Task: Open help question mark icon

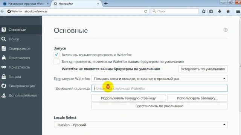Action: [226, 30]
